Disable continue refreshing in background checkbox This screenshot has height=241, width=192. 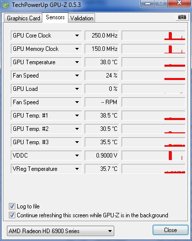click(12, 215)
